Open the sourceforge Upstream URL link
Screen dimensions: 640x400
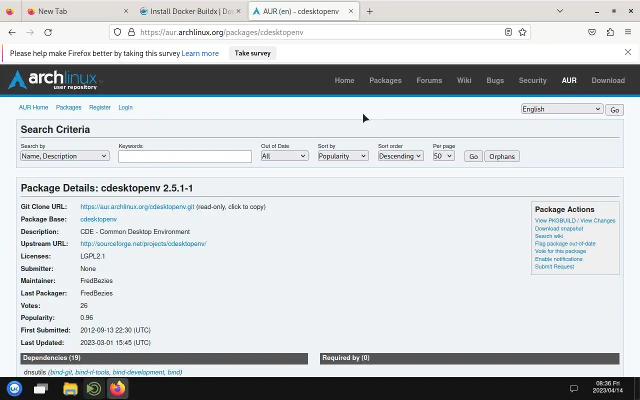point(143,244)
